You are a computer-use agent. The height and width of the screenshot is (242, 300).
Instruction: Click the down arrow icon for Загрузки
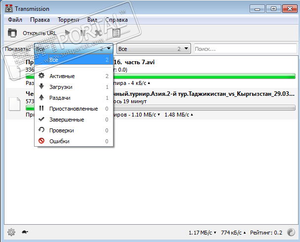tap(41, 86)
